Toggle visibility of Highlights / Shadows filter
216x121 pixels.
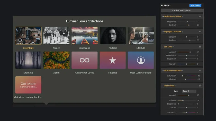tap(200, 32)
